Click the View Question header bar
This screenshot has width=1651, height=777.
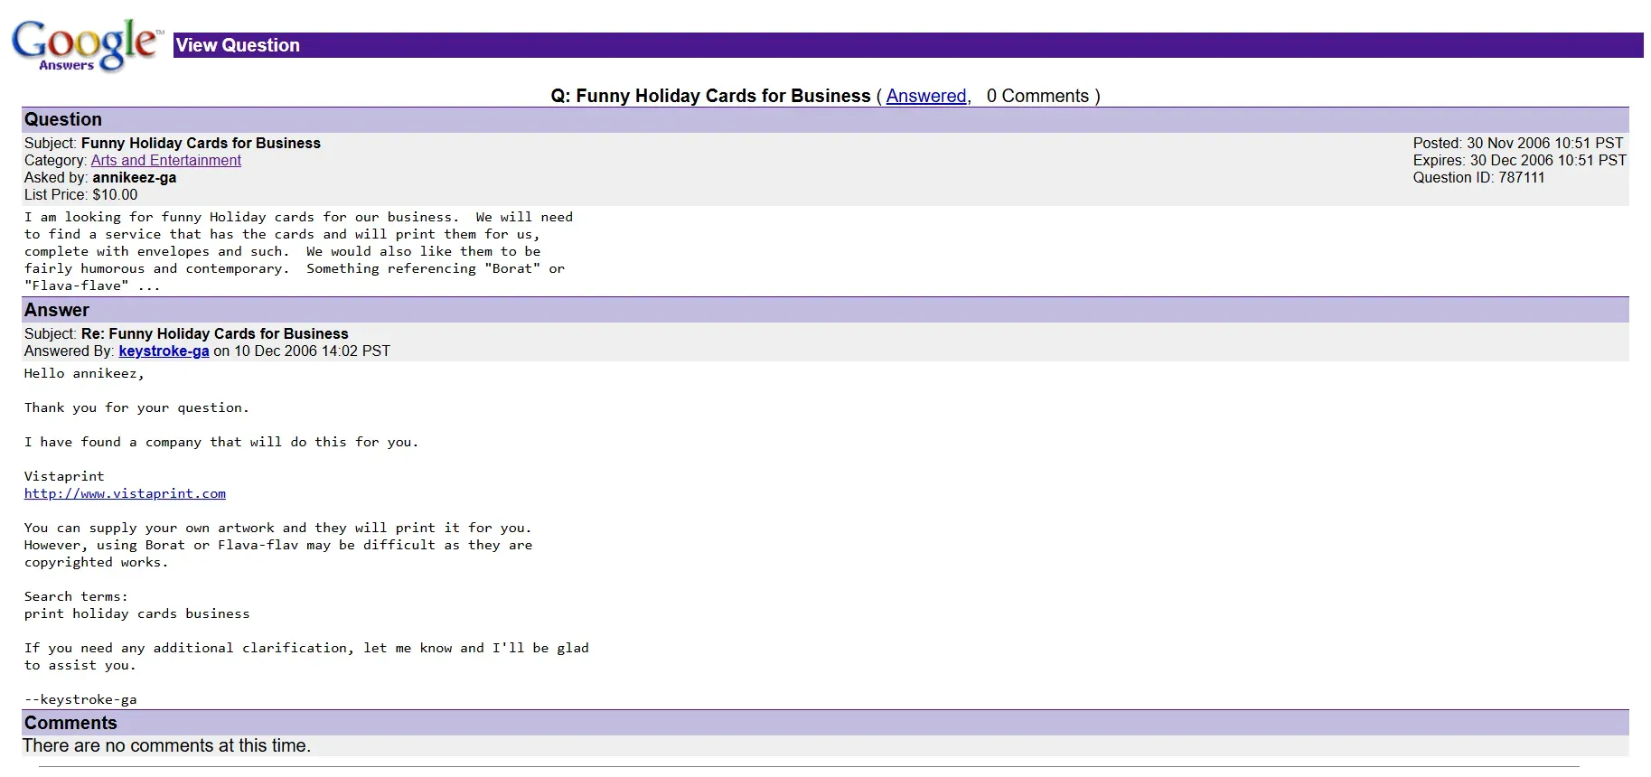coord(908,45)
